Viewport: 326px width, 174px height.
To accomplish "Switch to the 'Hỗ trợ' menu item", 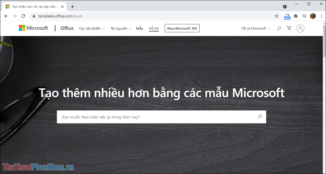I will pyautogui.click(x=154, y=28).
